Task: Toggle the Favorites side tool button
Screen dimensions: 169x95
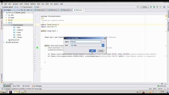Action: (x=2, y=78)
